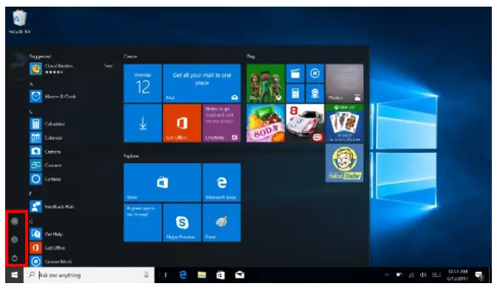This screenshot has width=497, height=289.
Task: Open Groove Music from the app list
Action: (x=51, y=262)
